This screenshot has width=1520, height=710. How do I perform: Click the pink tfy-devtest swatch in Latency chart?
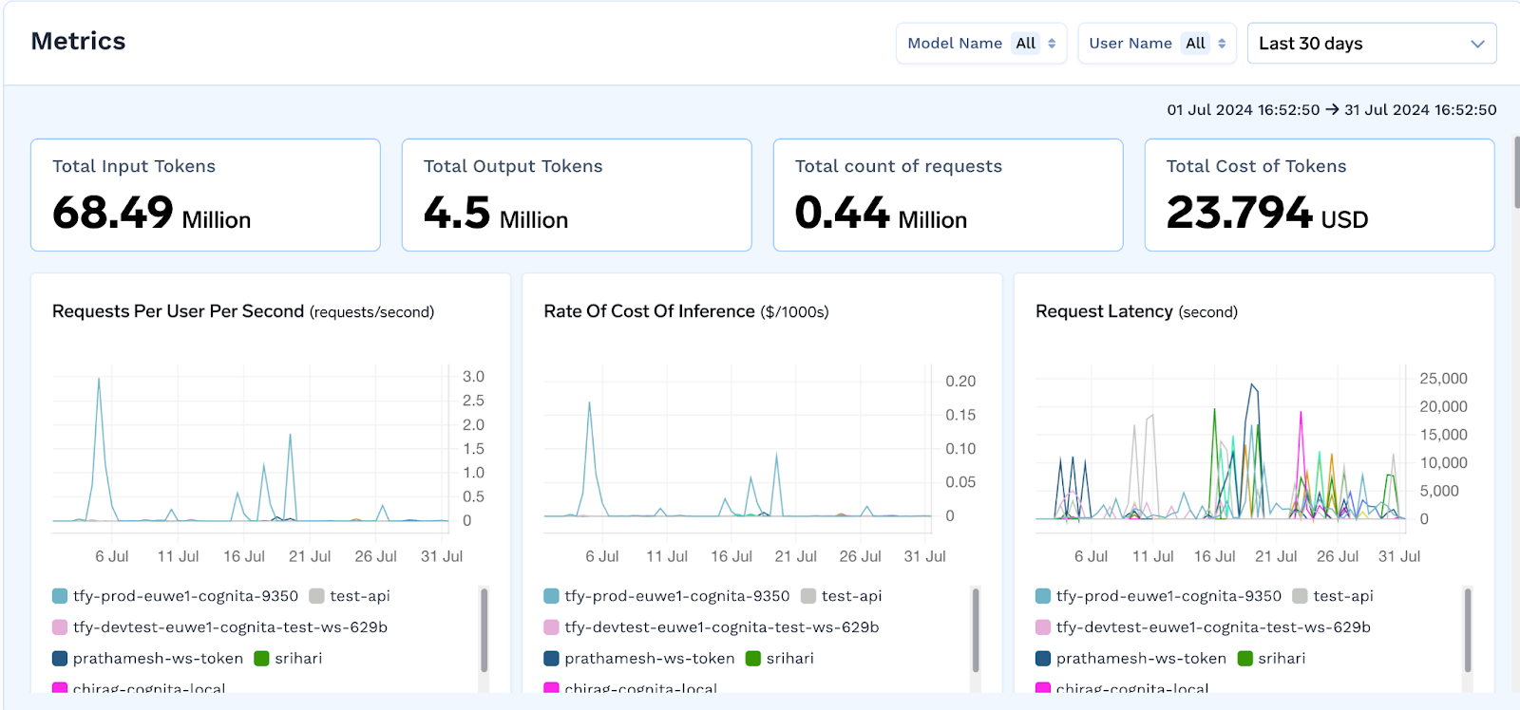coord(1043,627)
